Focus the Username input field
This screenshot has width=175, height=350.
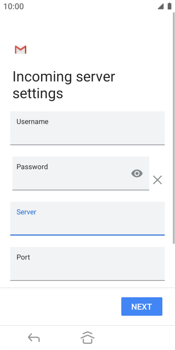point(87,128)
